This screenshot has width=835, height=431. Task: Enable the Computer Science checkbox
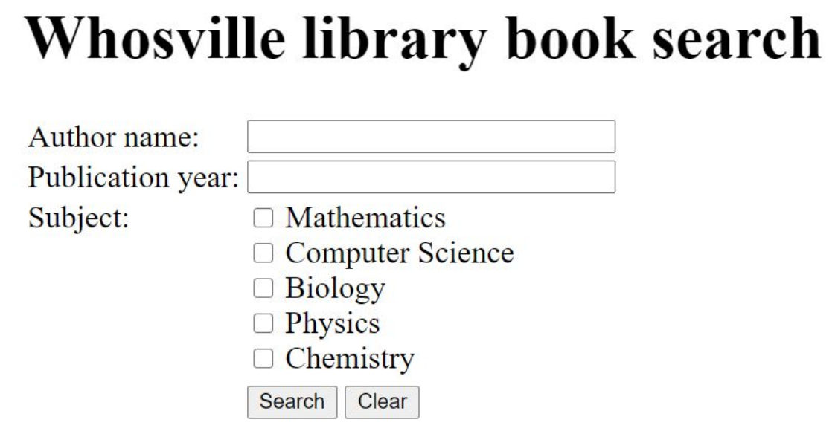click(x=263, y=253)
